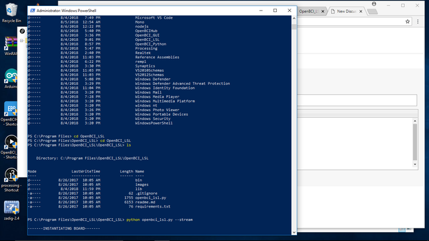
Task: Click the 'nodejs' directory entry
Action: 141,27
